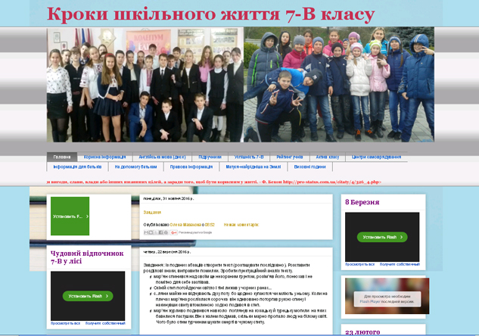
Task: Click the email share icon under the post
Action: click(147, 232)
